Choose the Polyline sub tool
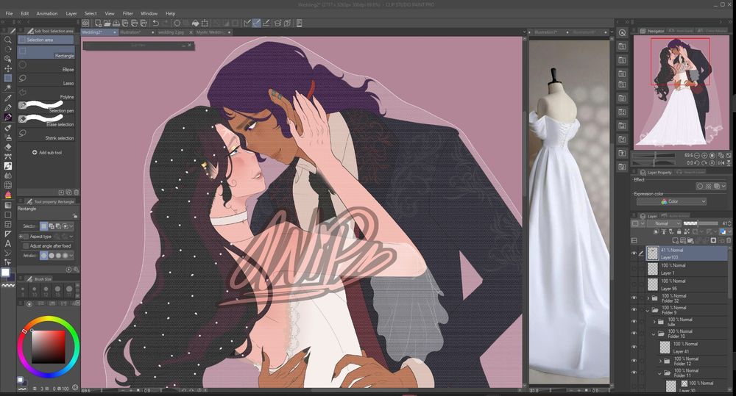This screenshot has width=736, height=396. pos(46,94)
